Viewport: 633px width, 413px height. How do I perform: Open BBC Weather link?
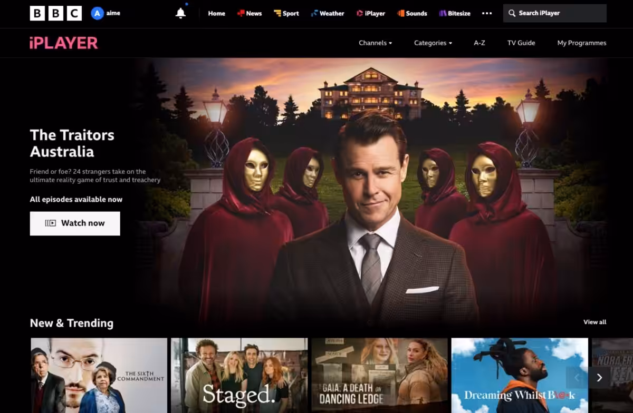(x=328, y=13)
